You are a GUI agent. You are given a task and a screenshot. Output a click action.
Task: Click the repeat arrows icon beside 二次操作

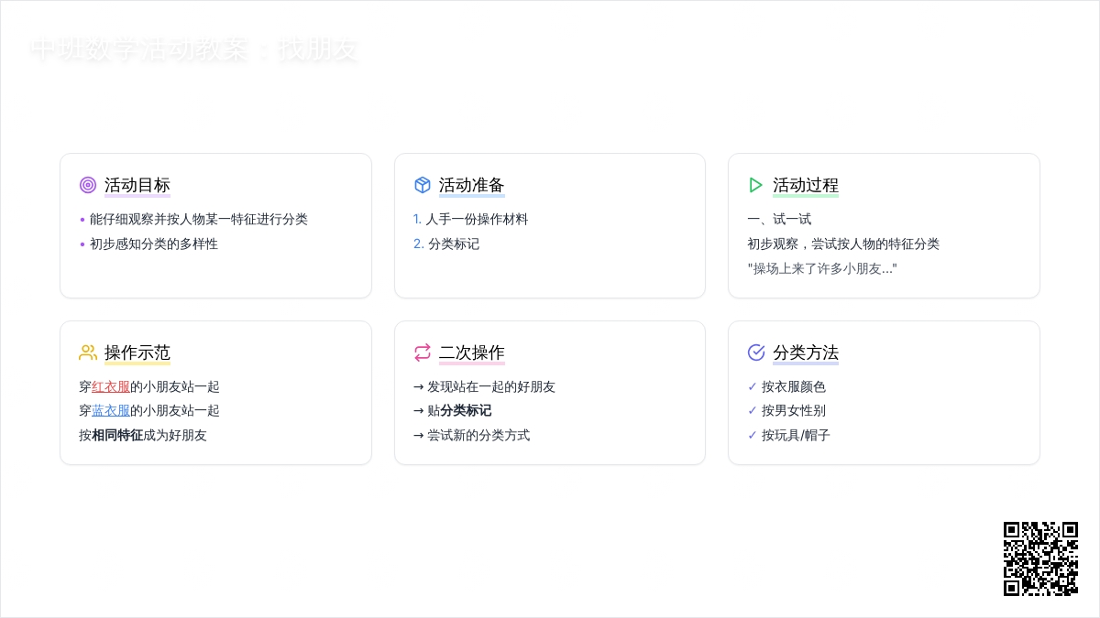pos(423,352)
